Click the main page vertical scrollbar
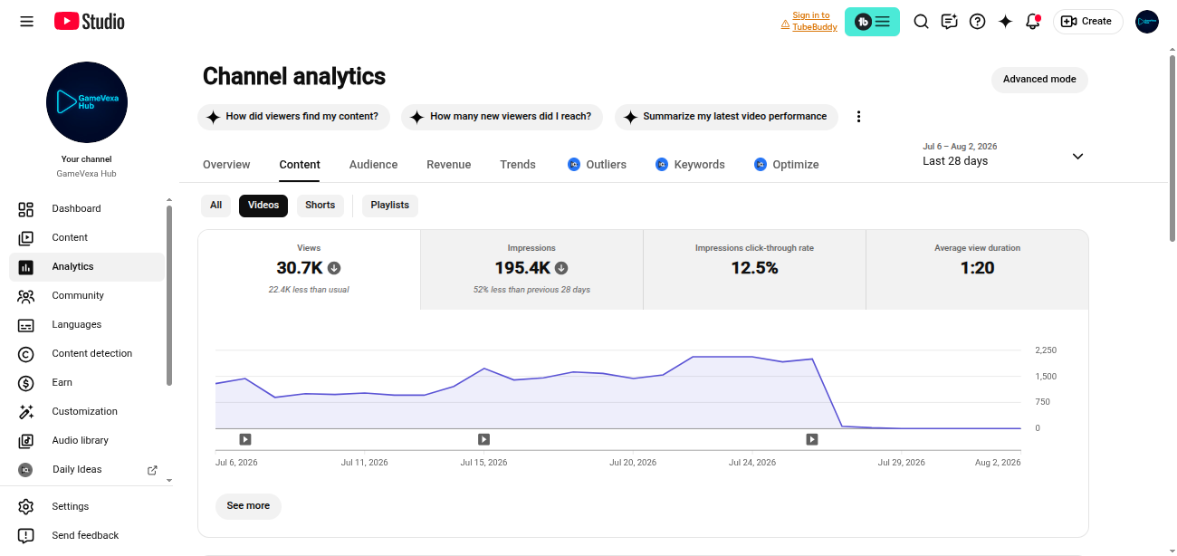This screenshot has height=556, width=1177. (1172, 148)
